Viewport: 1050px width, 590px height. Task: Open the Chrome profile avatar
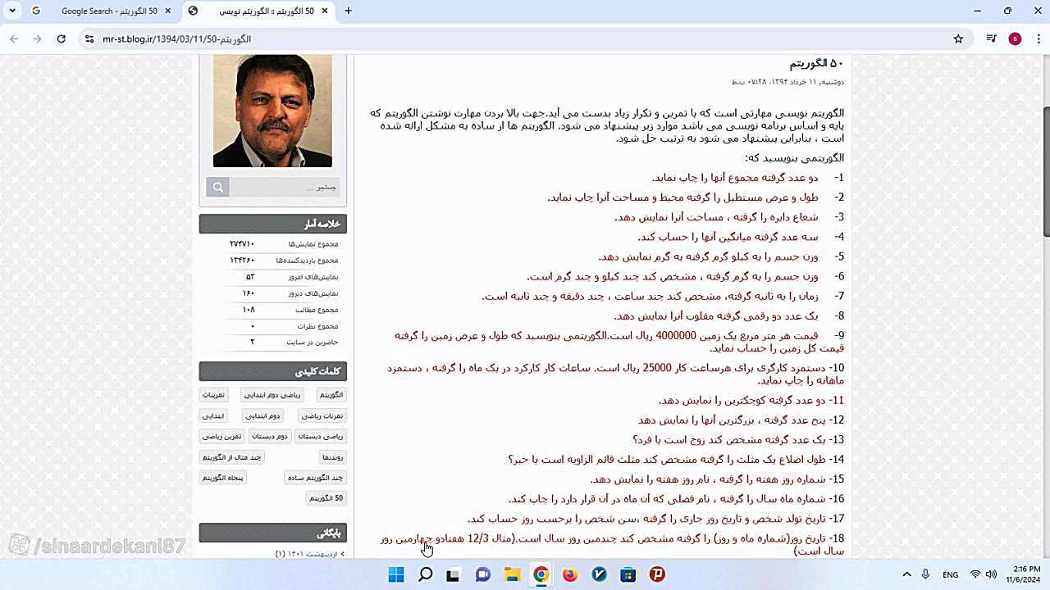coord(1015,39)
